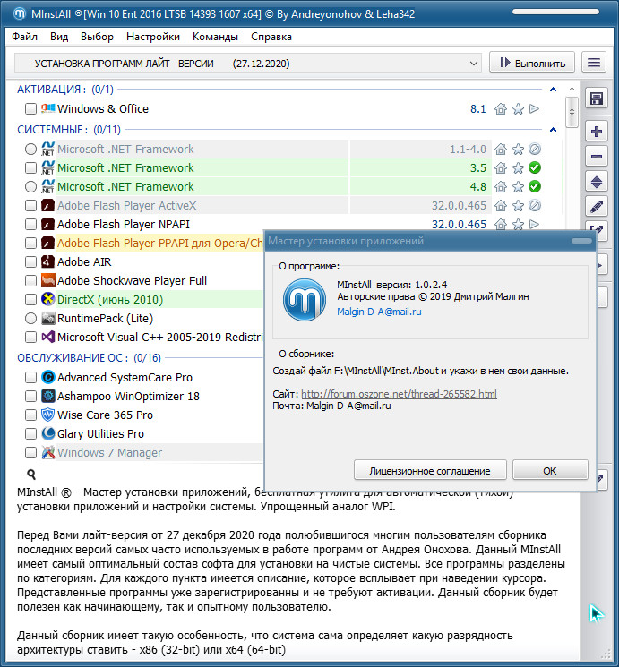
Task: Open the Вид menu
Action: click(x=59, y=37)
